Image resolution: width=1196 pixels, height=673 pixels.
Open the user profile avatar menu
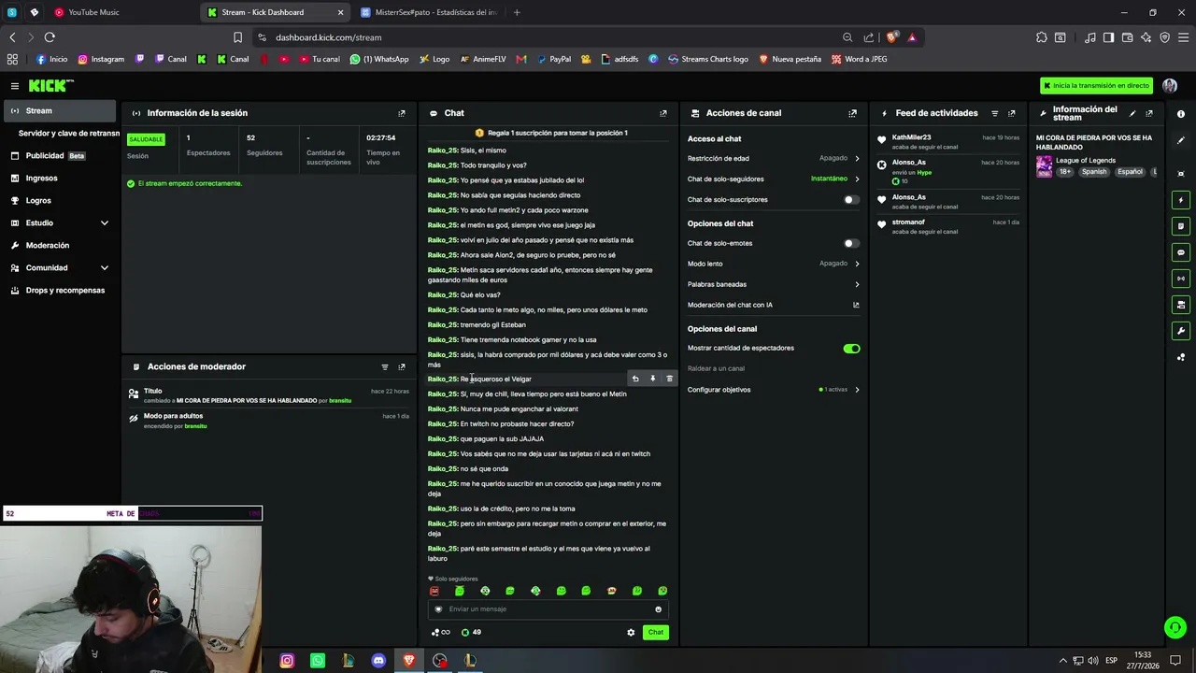1170,86
